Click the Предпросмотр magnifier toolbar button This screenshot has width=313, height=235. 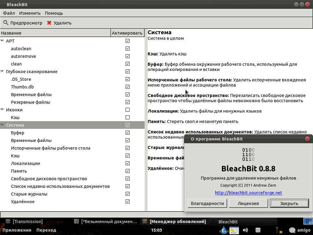[x=23, y=23]
